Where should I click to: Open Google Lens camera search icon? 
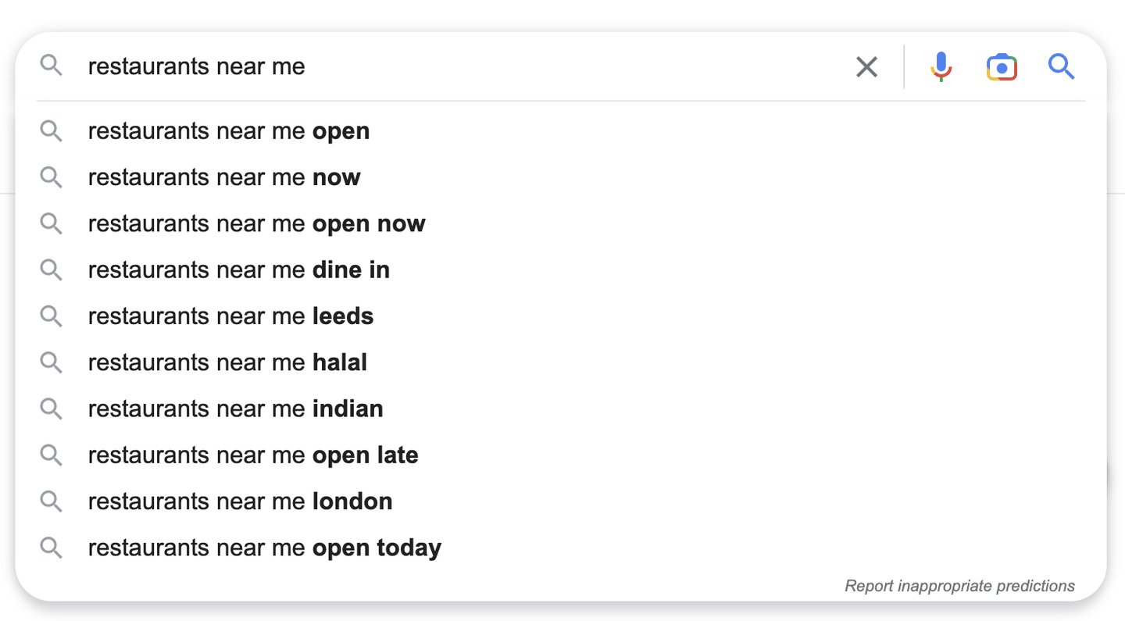pyautogui.click(x=1001, y=67)
